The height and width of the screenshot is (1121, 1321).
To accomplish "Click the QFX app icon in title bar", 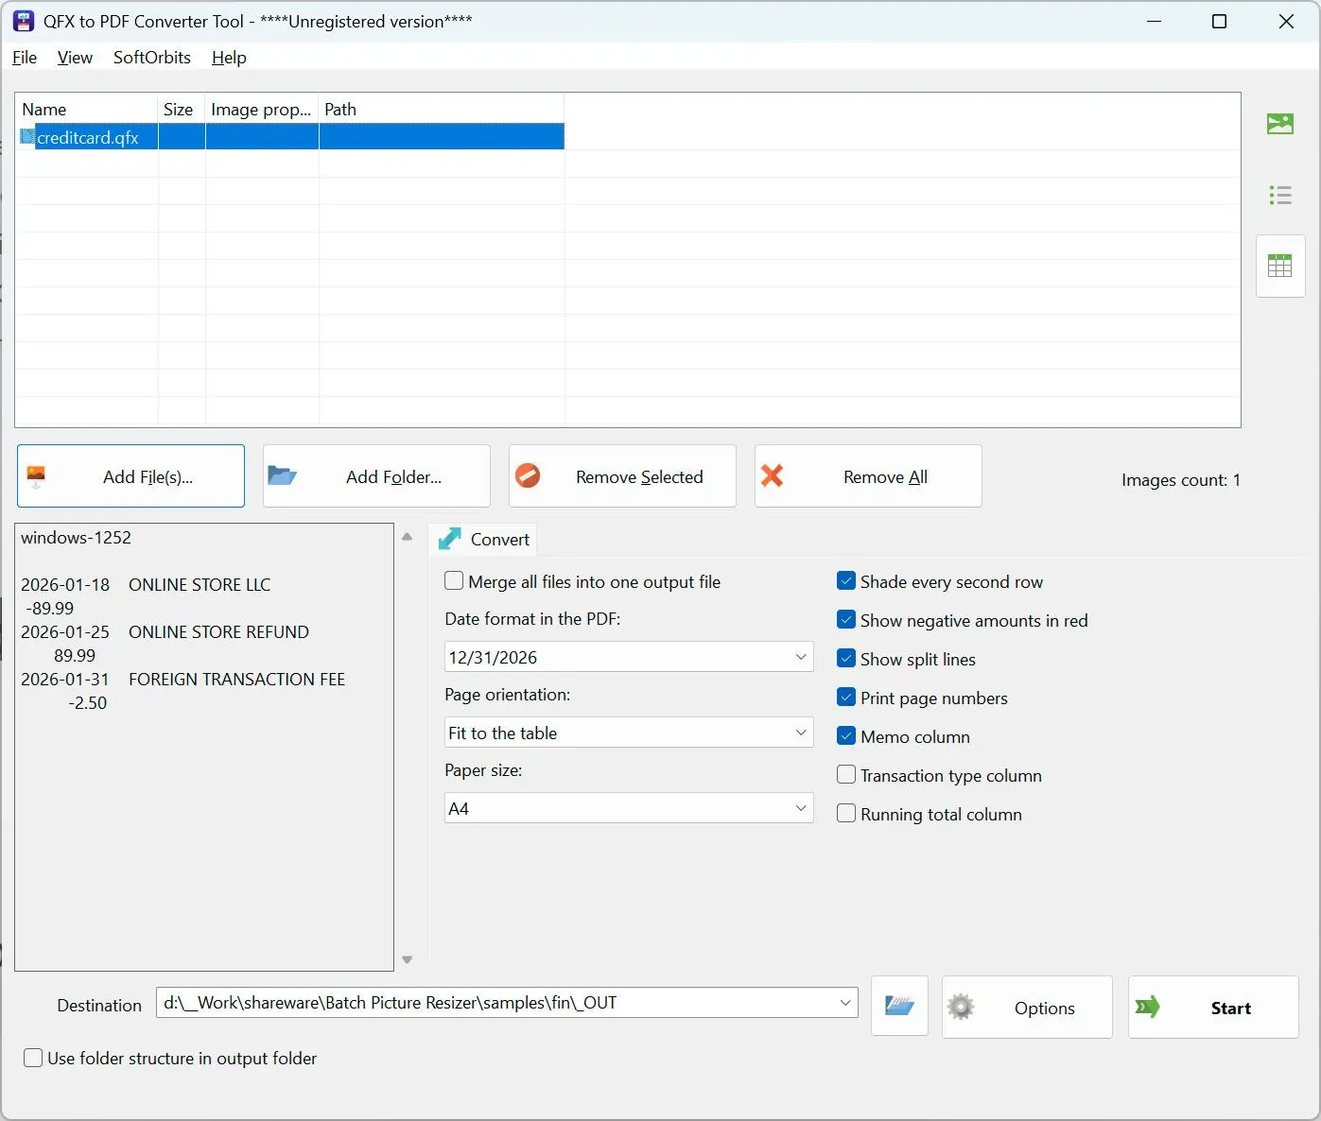I will coord(24,21).
